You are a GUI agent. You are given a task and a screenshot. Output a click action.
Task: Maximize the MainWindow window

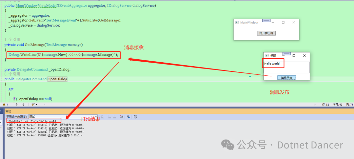pyautogui.click(x=283, y=22)
